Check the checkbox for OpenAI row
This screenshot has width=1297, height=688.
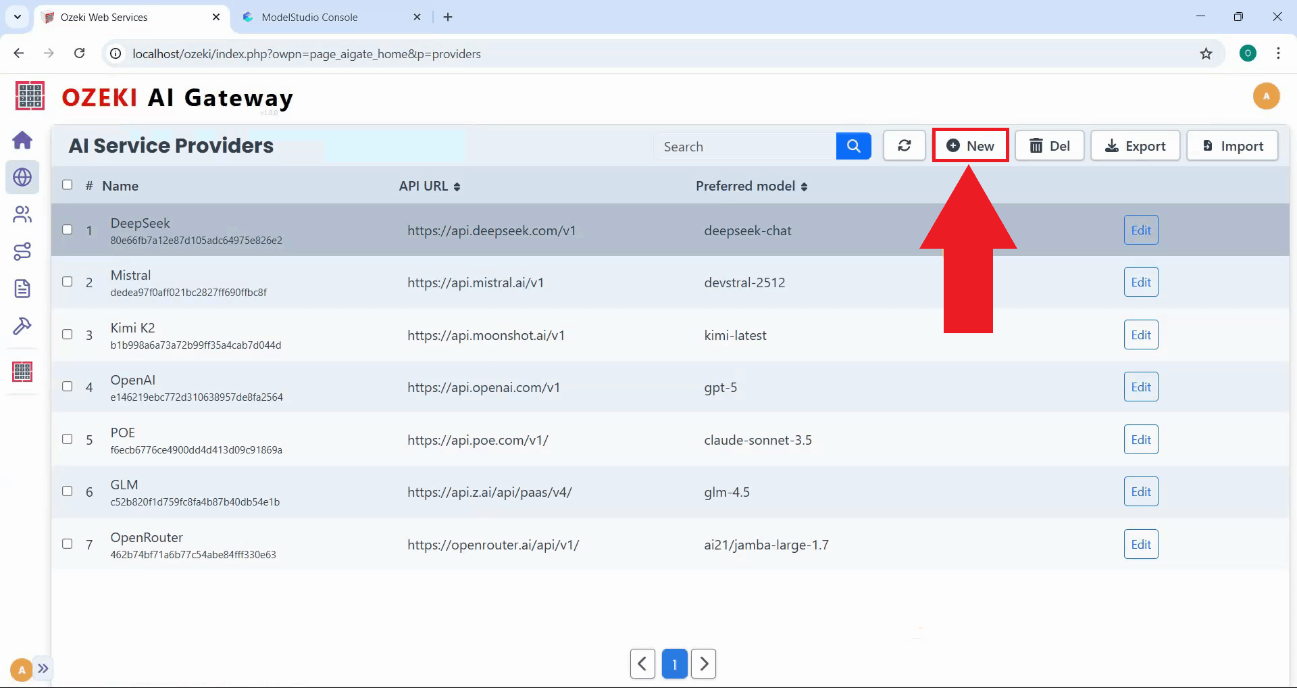[67, 386]
